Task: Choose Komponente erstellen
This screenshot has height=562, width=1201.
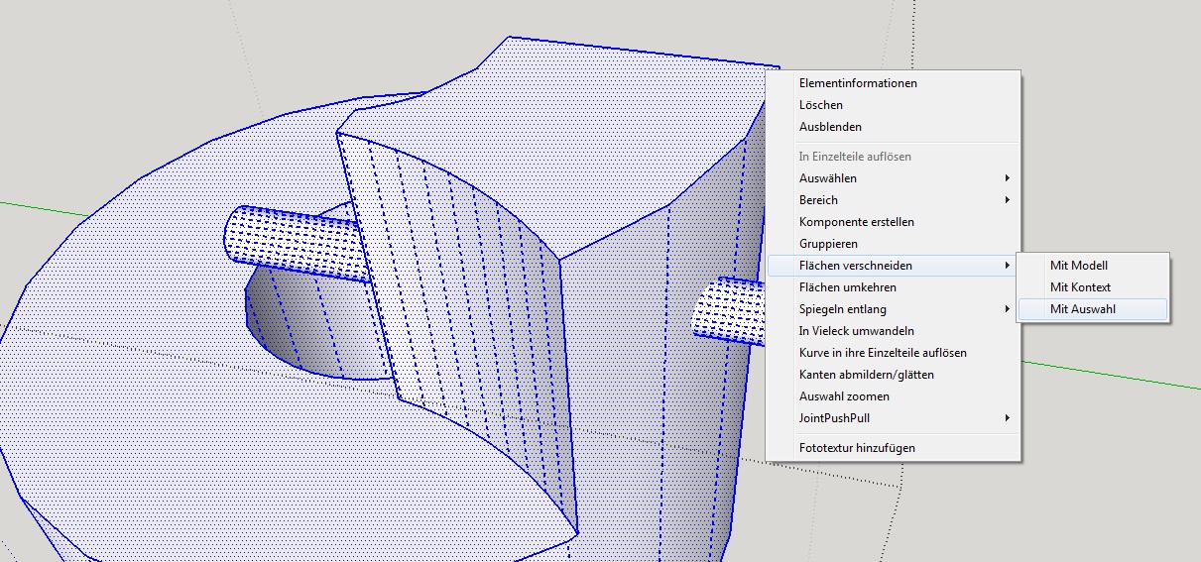Action: tap(856, 222)
